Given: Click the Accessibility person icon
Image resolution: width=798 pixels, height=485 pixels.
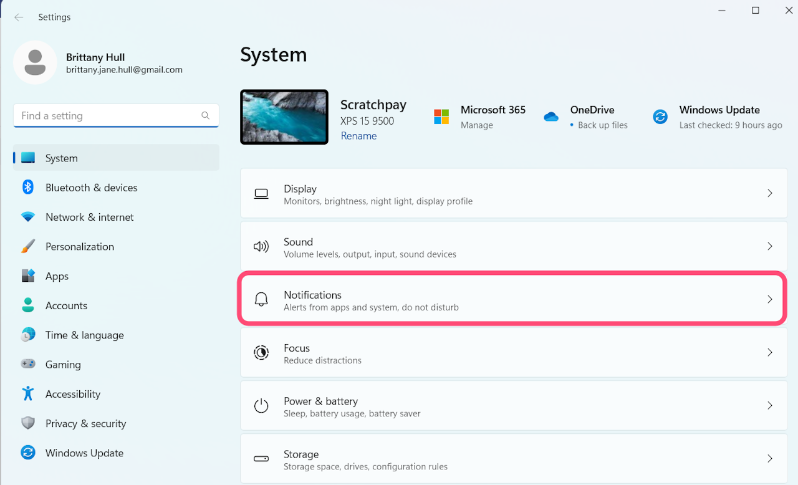Looking at the screenshot, I should point(28,393).
